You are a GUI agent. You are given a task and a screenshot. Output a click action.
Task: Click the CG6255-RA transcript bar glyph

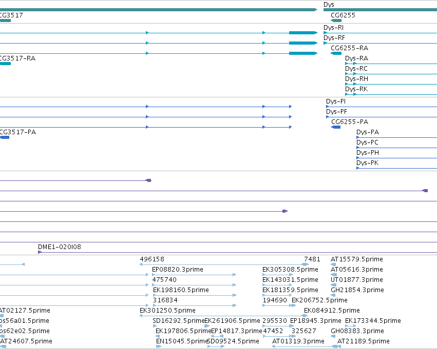pos(336,53)
